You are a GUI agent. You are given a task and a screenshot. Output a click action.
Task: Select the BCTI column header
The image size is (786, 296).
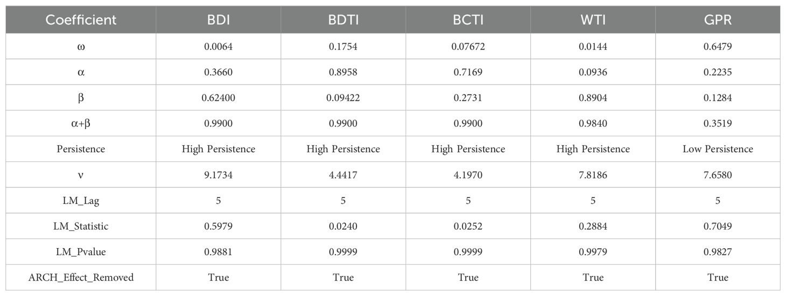(x=468, y=20)
